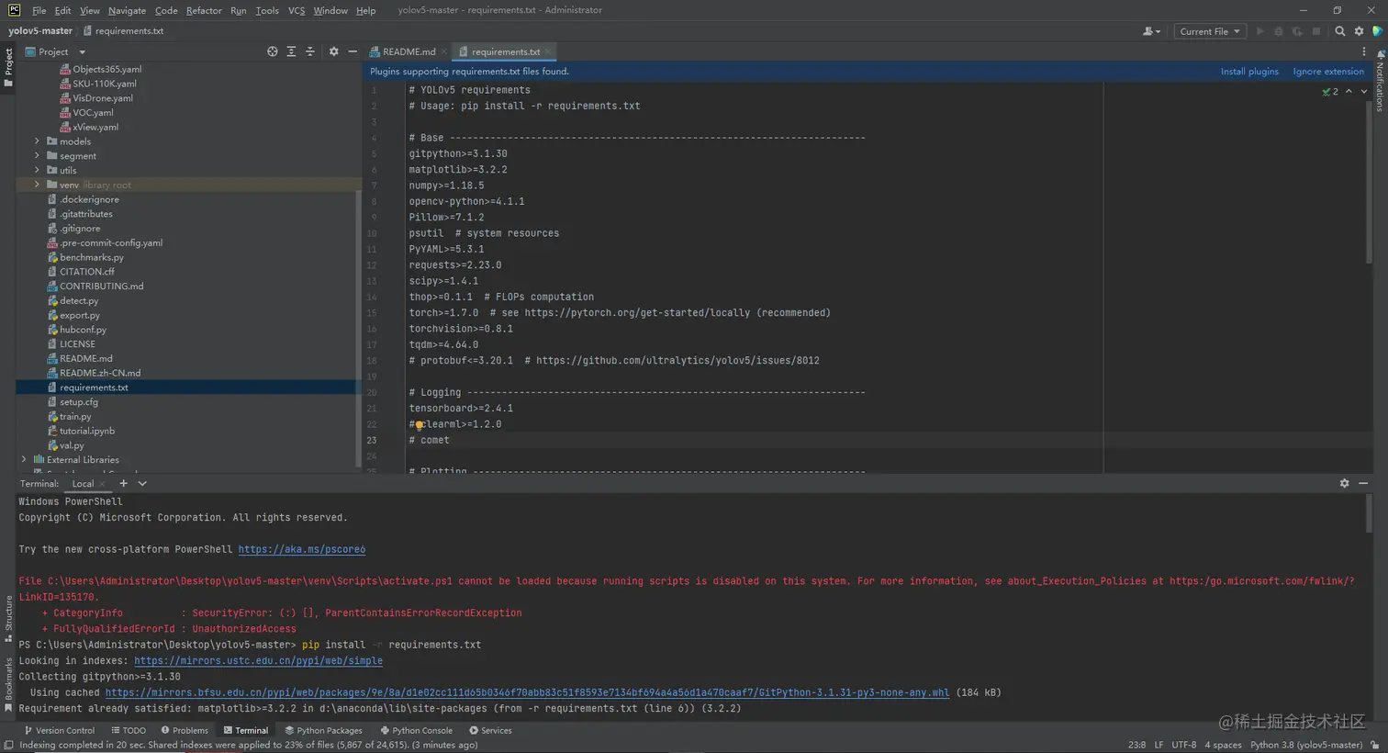1388x753 pixels.
Task: Expand the segment folder
Action: tap(37, 156)
